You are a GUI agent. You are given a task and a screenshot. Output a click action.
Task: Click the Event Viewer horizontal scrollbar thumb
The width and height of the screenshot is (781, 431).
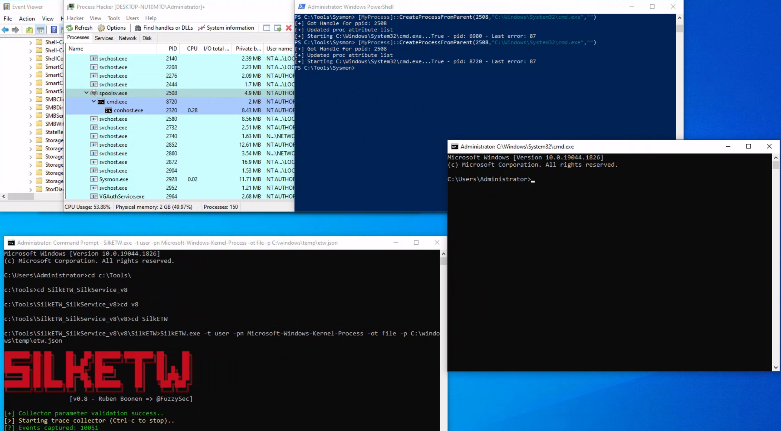(21, 196)
